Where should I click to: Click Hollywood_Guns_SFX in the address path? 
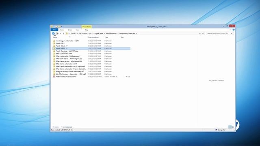point(127,33)
